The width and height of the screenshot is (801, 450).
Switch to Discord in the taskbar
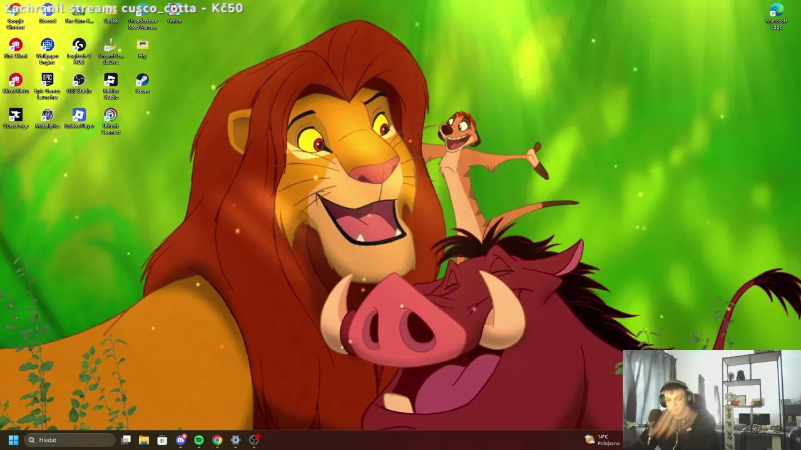[x=181, y=440]
